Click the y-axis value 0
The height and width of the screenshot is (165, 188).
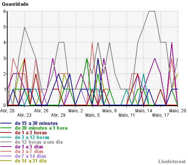tap(5, 105)
